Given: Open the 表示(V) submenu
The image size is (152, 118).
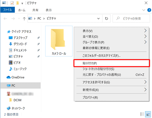Looking at the screenshot, I should click(112, 31).
